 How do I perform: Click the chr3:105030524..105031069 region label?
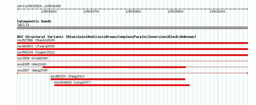click(39, 6)
